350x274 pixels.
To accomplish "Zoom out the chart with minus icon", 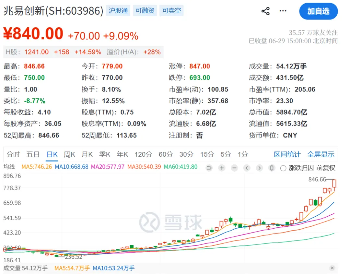I will pyautogui.click(x=234, y=168).
